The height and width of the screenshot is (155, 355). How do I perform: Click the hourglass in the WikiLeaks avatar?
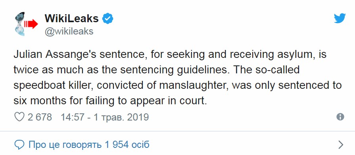coord(20,24)
